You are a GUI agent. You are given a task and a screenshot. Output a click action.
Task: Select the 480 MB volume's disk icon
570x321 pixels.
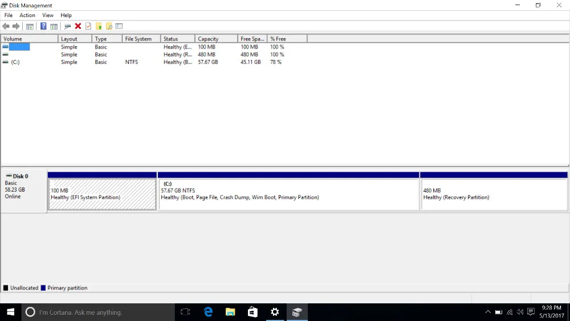[x=6, y=55]
